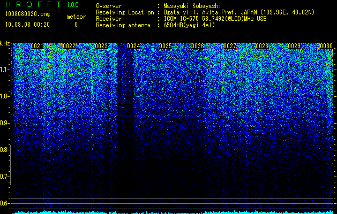Click the HROFFT 1.0.0 title text

click(42, 4)
